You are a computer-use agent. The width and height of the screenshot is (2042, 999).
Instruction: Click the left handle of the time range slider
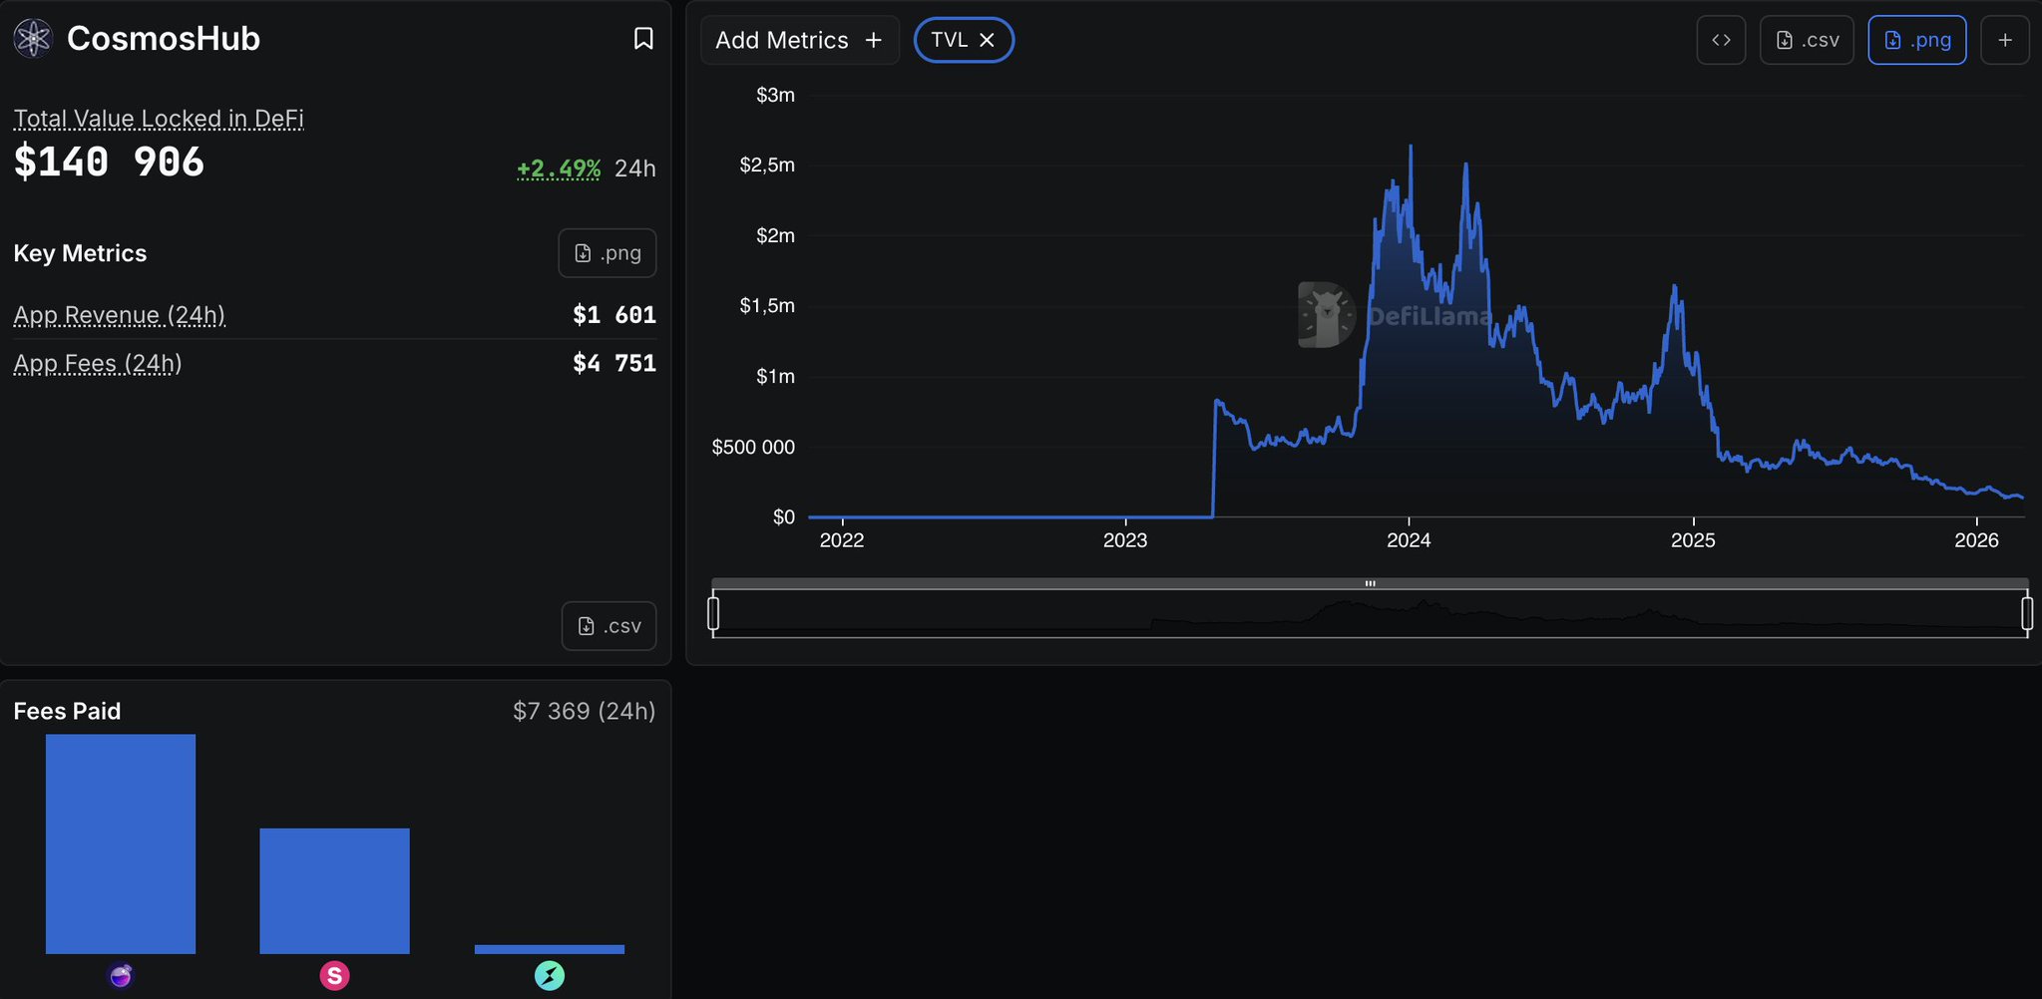713,612
